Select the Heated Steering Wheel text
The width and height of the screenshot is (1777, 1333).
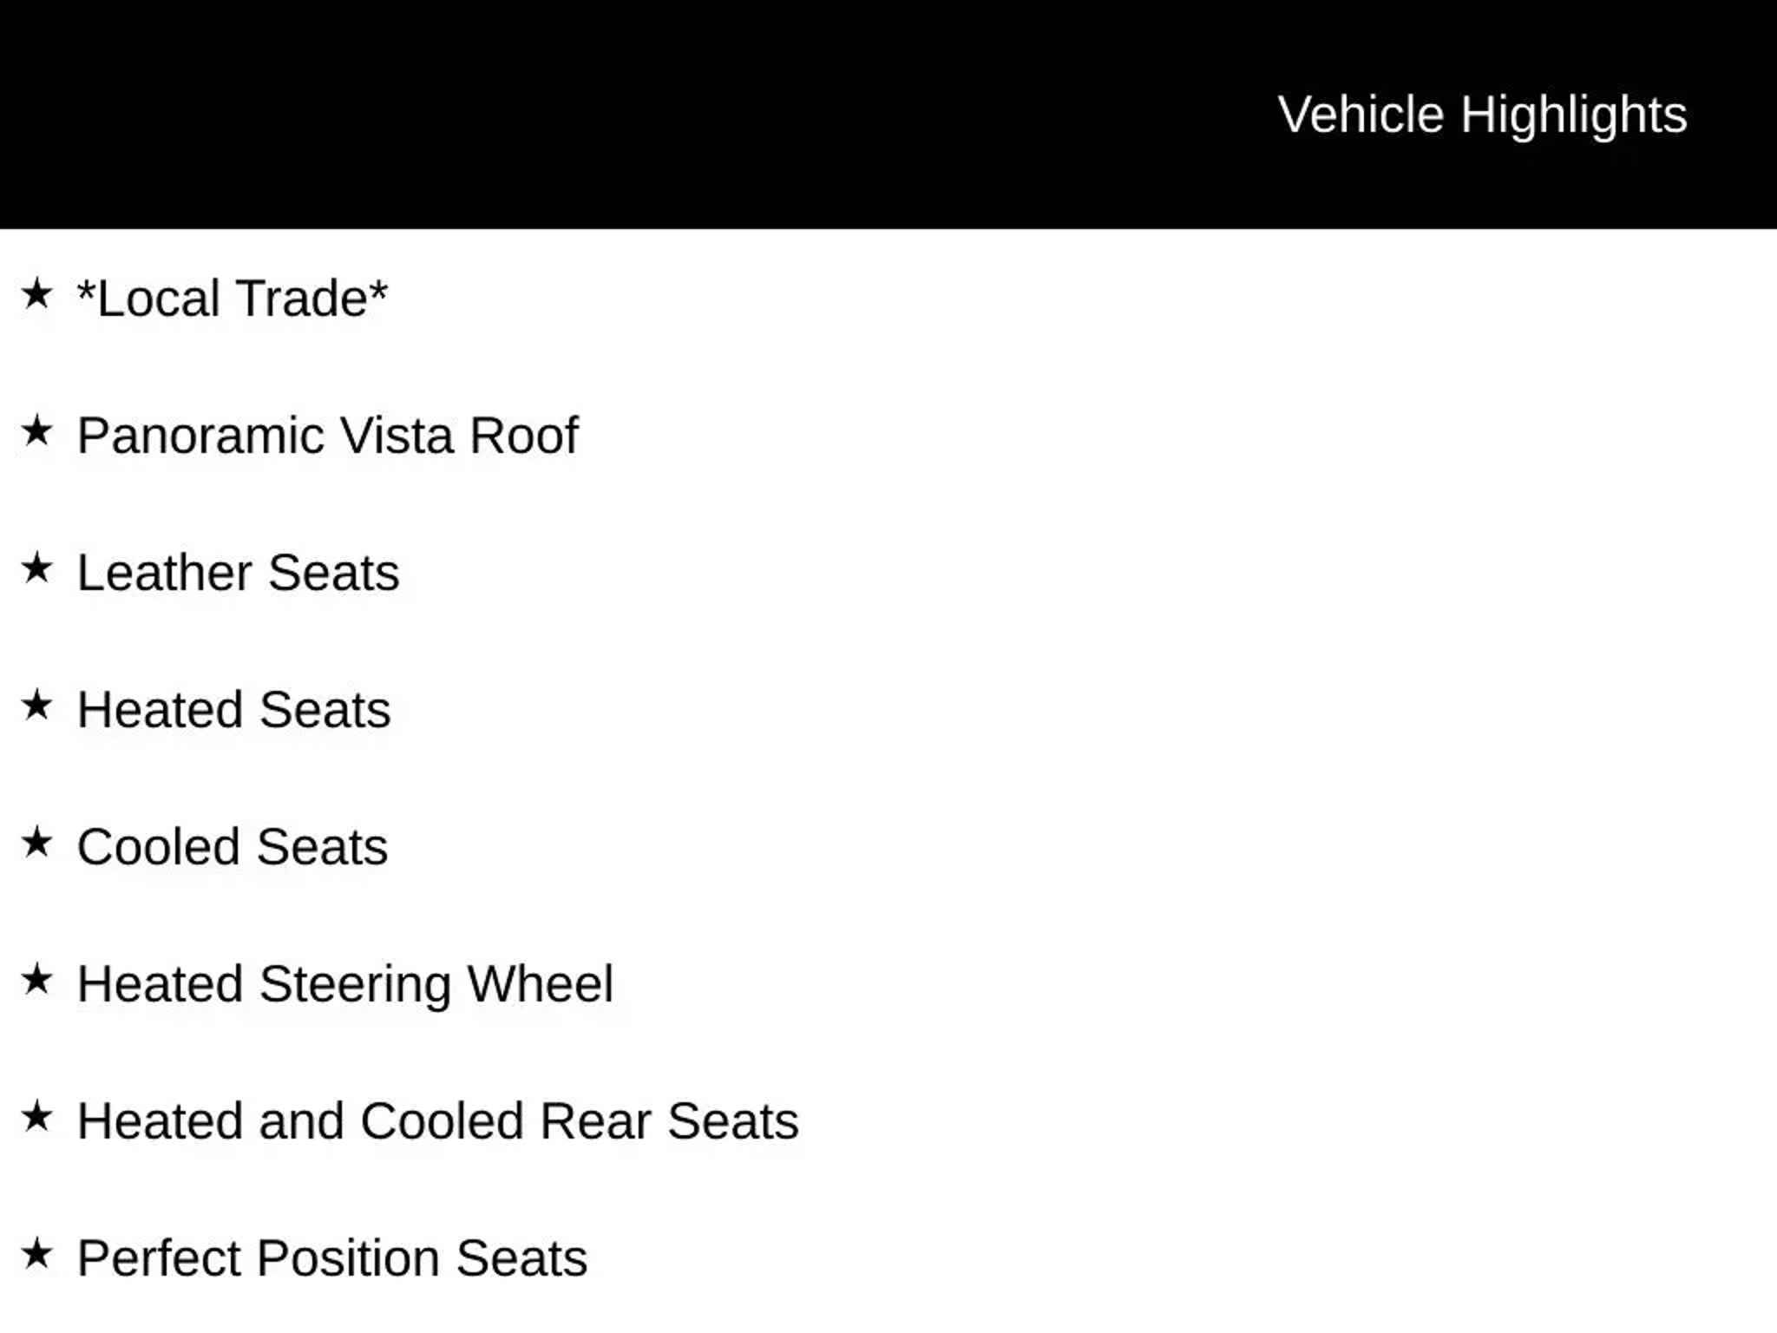[345, 984]
